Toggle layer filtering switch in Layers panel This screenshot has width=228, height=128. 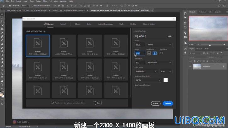click(x=221, y=53)
